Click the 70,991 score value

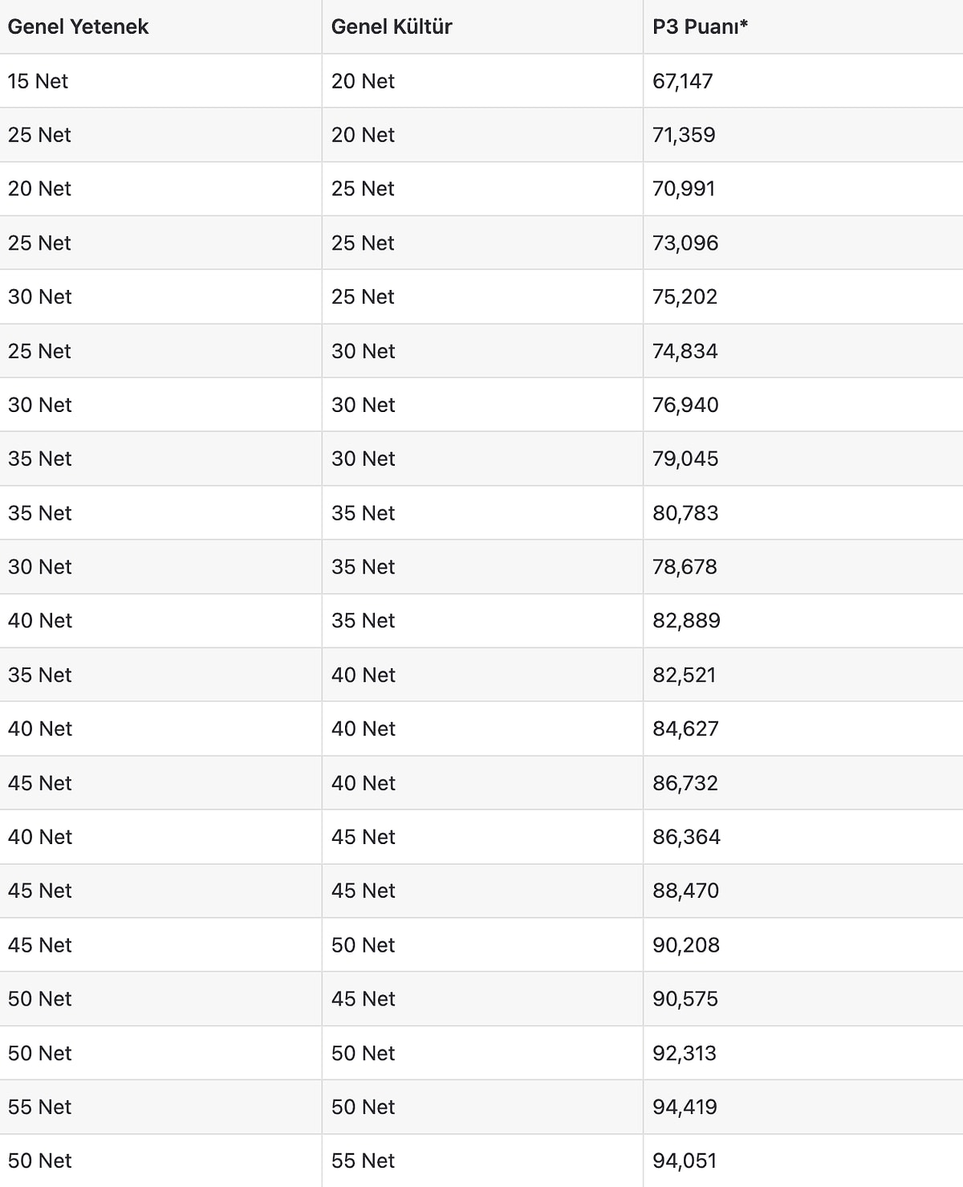pyautogui.click(x=684, y=189)
